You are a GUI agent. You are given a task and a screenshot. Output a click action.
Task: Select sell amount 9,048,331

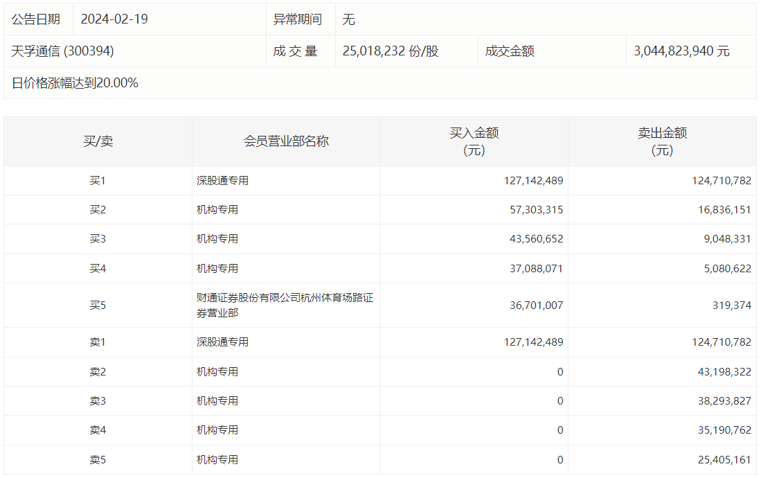(x=728, y=239)
